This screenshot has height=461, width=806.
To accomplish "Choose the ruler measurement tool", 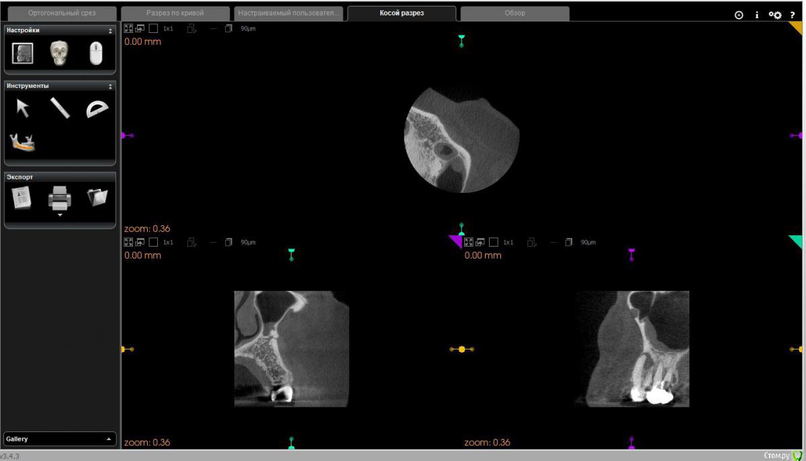I will [x=60, y=108].
